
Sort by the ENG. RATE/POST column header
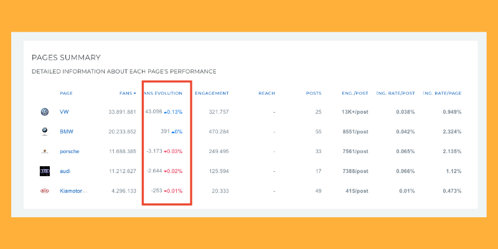395,93
